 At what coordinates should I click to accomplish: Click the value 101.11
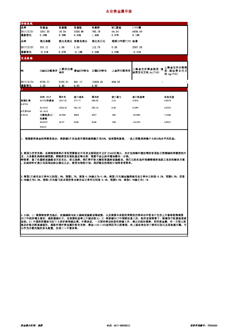[44, 47]
